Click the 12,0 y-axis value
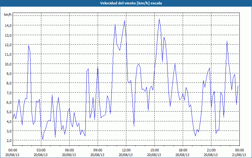The width and height of the screenshot is (252, 158). coord(8,45)
